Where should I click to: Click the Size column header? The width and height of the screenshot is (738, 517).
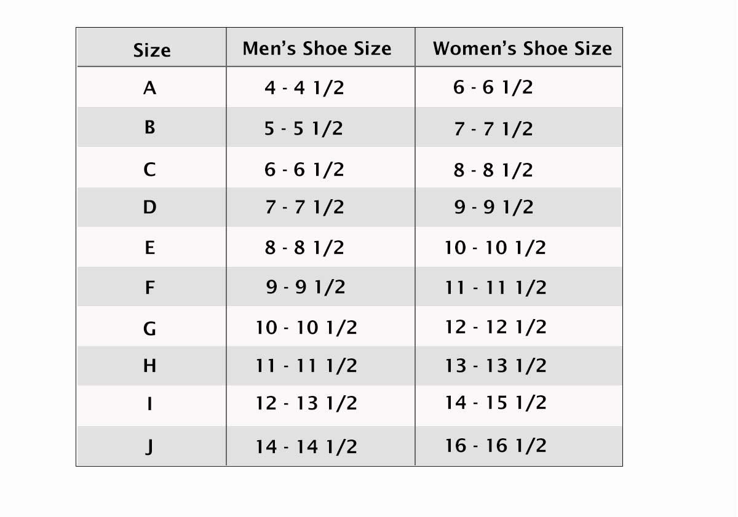tap(151, 50)
